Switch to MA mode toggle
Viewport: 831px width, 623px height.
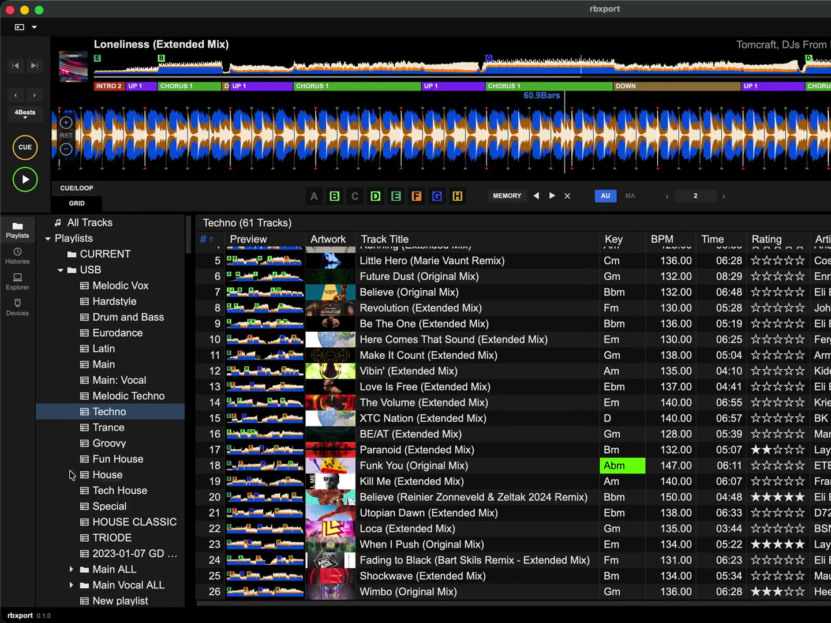[x=630, y=196]
